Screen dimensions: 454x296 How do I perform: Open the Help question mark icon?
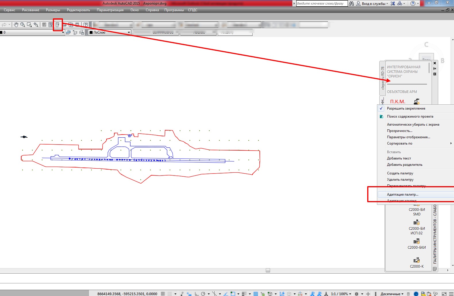point(85,25)
